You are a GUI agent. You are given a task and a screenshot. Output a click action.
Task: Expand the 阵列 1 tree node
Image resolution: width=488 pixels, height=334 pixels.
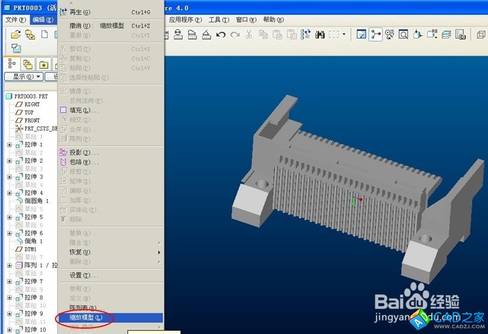point(10,265)
